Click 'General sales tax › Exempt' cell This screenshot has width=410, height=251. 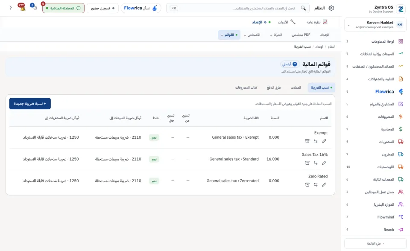click(x=235, y=137)
